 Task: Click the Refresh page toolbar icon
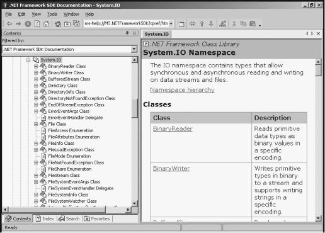pyautogui.click(x=37, y=24)
